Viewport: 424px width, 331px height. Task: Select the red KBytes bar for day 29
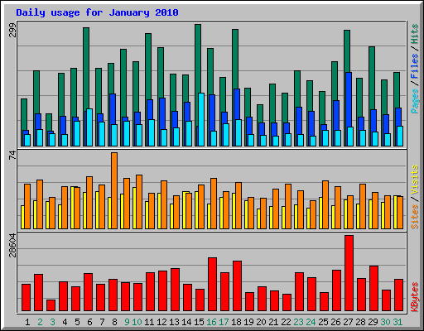373,289
